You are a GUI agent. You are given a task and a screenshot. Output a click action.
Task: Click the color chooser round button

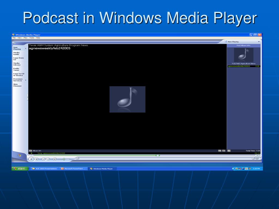(x=253, y=158)
